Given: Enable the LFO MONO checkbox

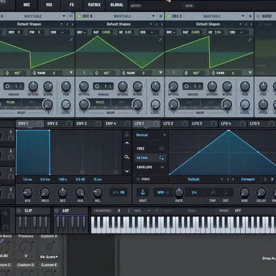Looking at the screenshot, I should click(x=138, y=179).
